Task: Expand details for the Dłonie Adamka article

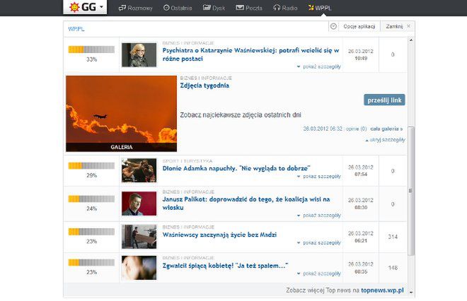Action: 319,177
